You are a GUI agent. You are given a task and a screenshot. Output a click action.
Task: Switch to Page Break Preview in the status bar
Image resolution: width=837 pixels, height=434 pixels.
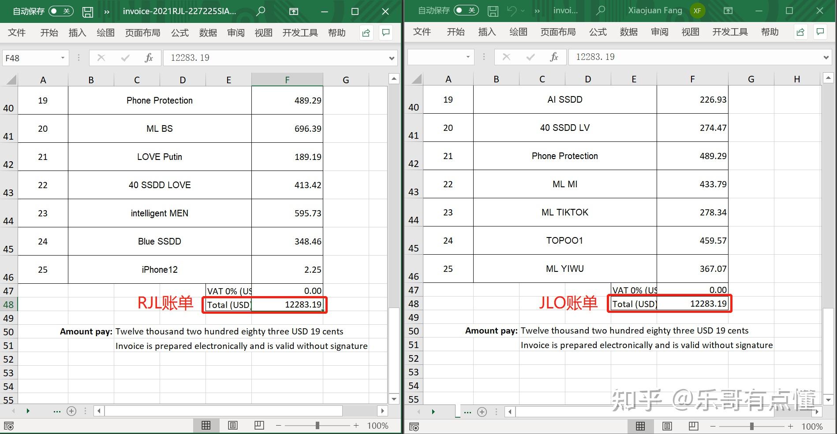[x=259, y=425]
